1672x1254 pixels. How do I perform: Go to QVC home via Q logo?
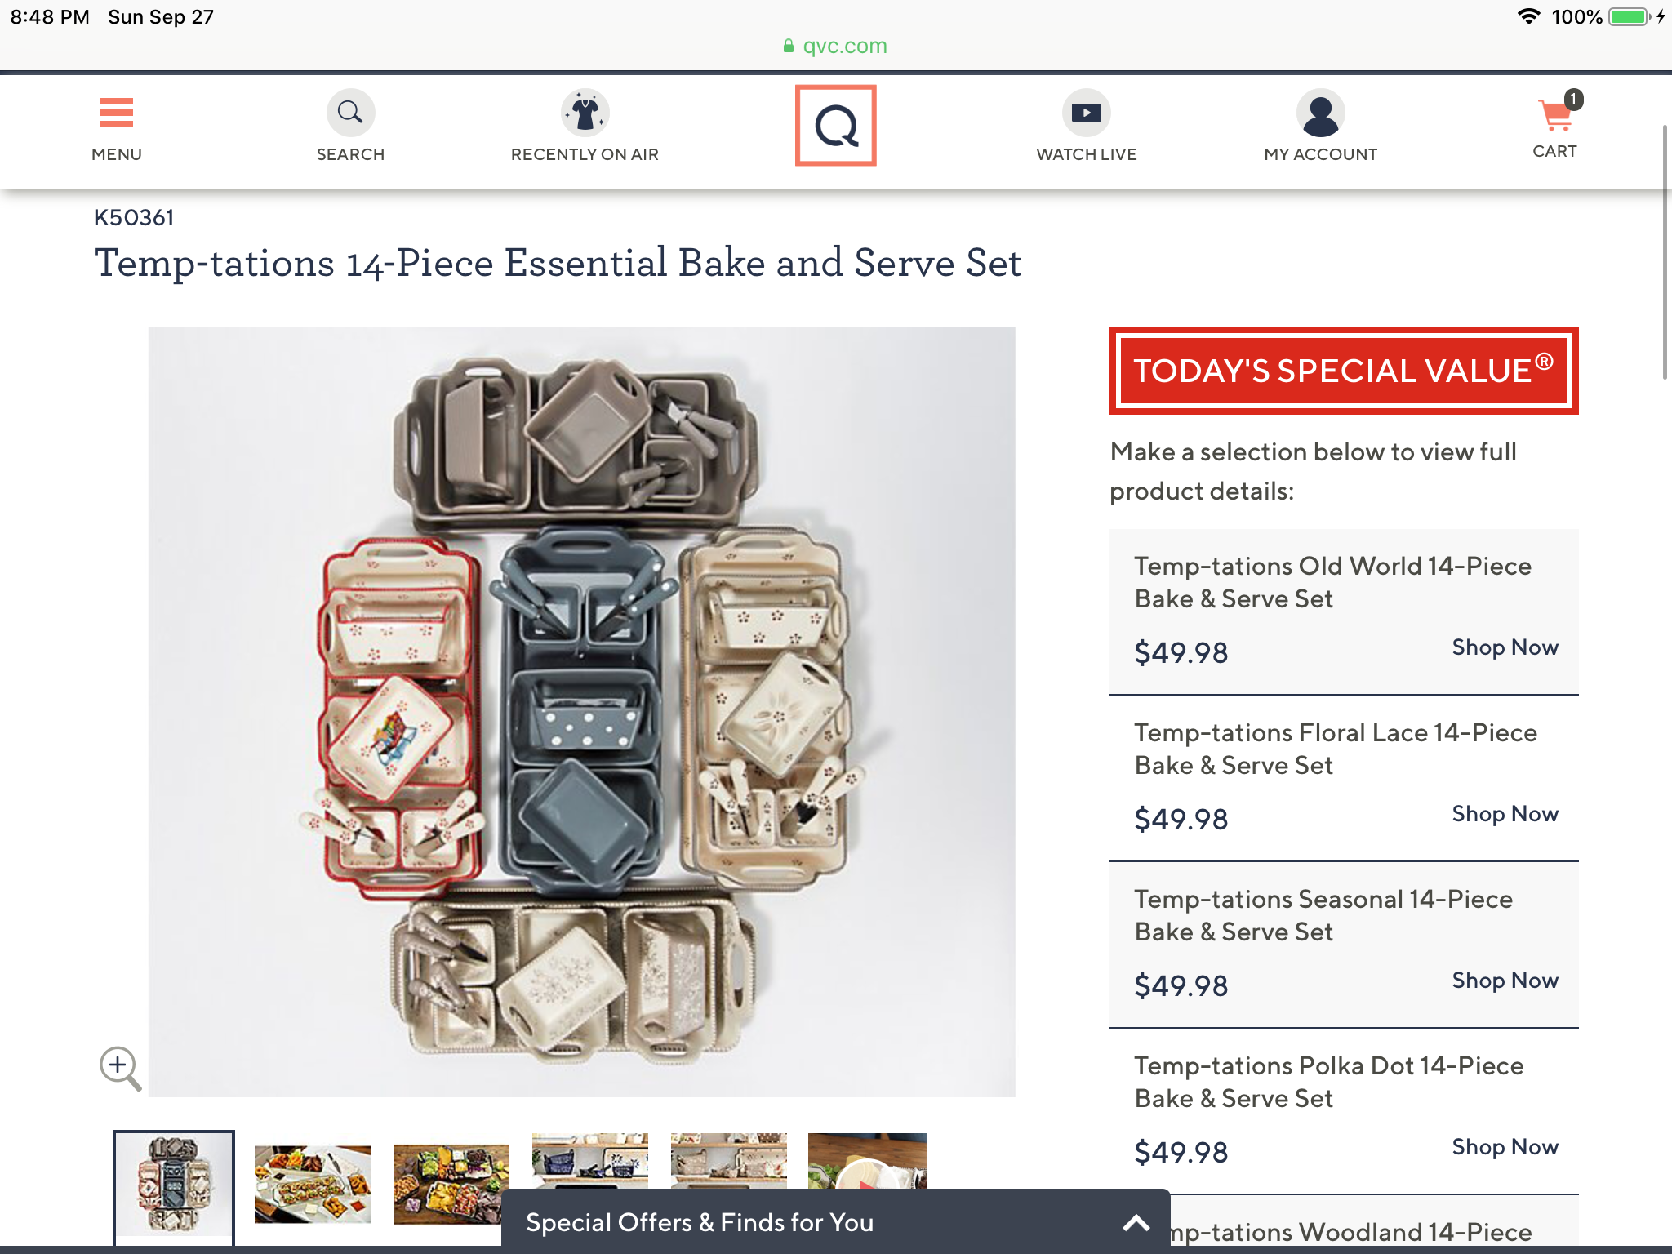click(835, 126)
